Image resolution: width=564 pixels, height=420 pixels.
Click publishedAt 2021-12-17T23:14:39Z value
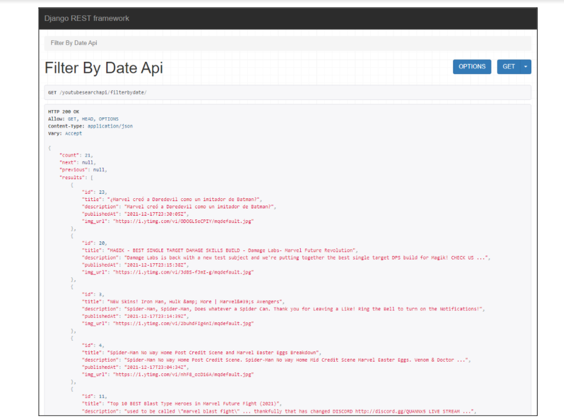click(156, 316)
